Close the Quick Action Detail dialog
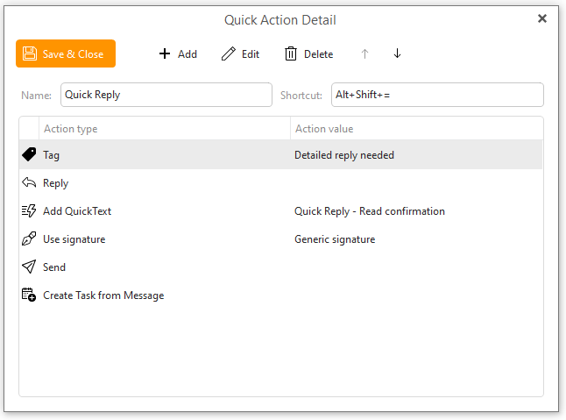The image size is (566, 420). coord(542,18)
